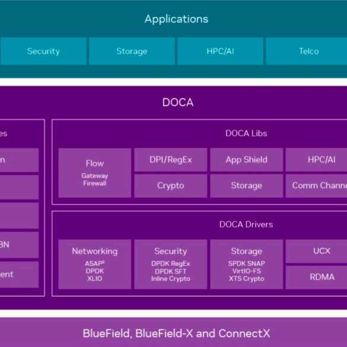The image size is (347, 347).
Task: Select the Security box under Applications
Action: [x=43, y=51]
